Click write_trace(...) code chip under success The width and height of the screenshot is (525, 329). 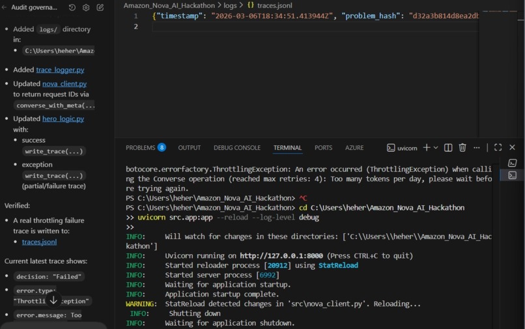tap(54, 151)
